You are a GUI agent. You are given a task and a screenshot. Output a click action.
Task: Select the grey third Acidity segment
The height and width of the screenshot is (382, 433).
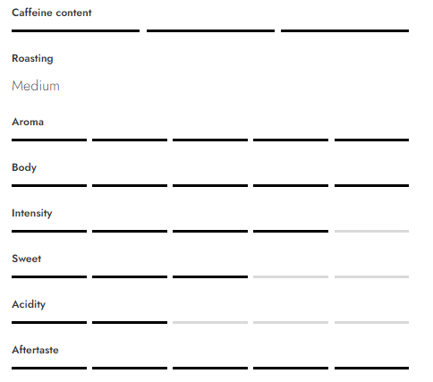(x=210, y=322)
